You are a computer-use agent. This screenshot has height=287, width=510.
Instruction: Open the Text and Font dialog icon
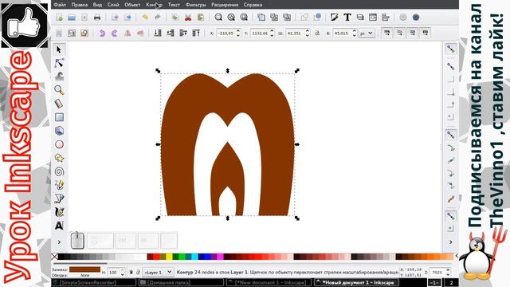[x=347, y=18]
